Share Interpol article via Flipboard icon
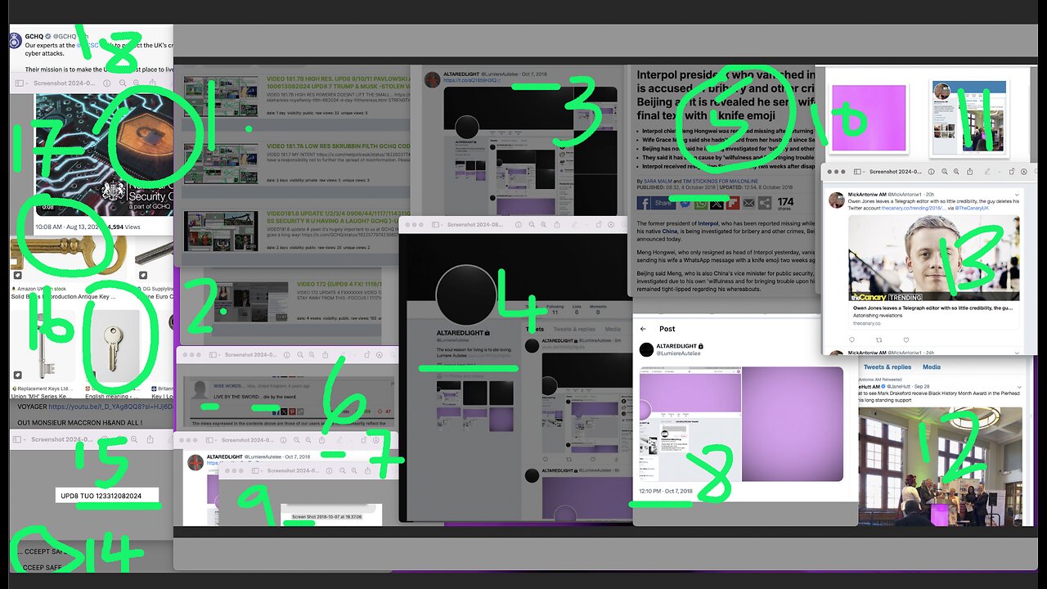Image resolution: width=1047 pixels, height=589 pixels. [733, 203]
